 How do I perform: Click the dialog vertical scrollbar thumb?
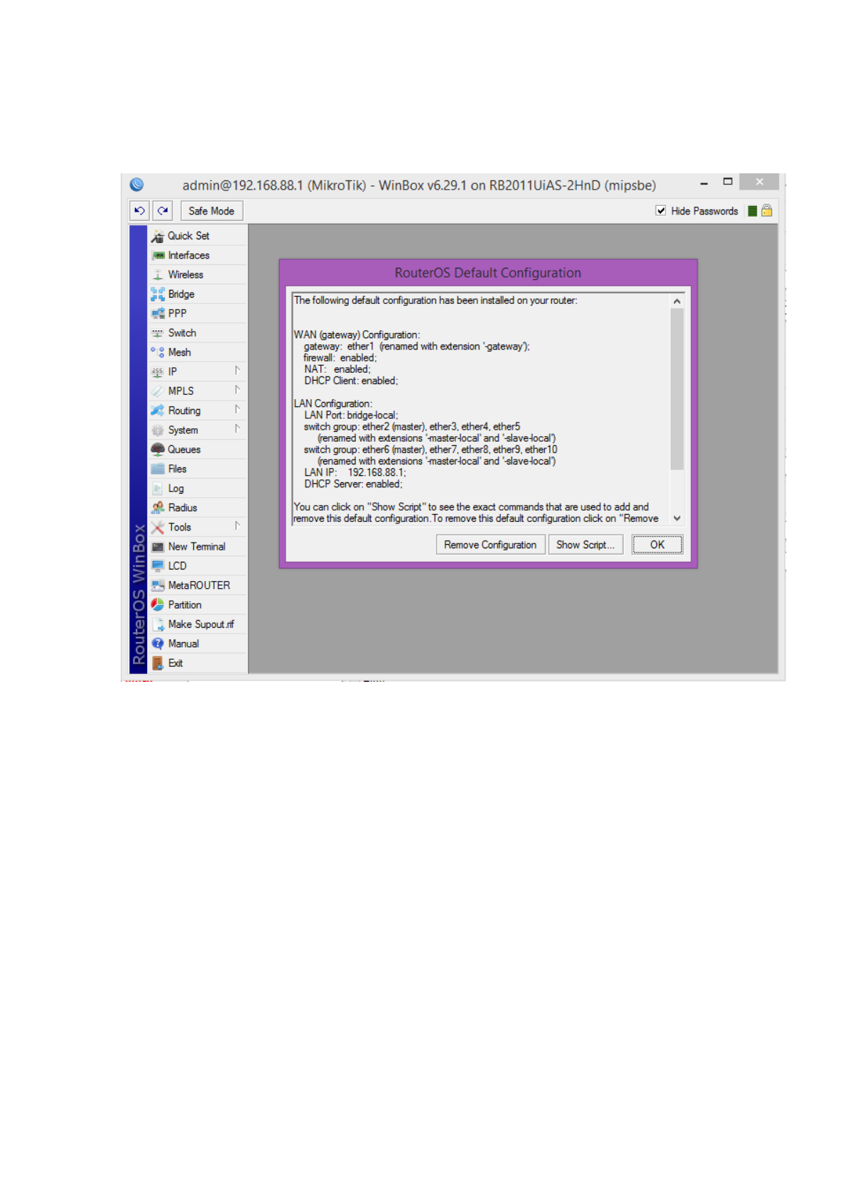pyautogui.click(x=677, y=388)
